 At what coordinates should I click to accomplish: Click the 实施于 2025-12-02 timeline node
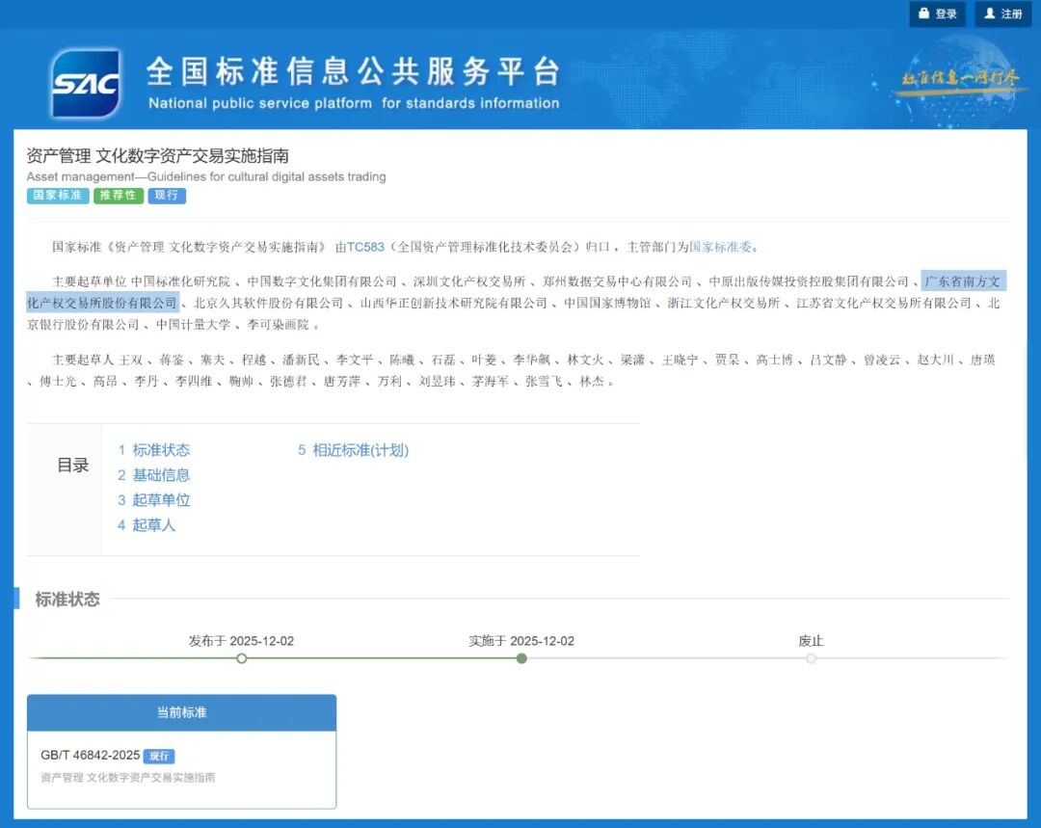(521, 658)
